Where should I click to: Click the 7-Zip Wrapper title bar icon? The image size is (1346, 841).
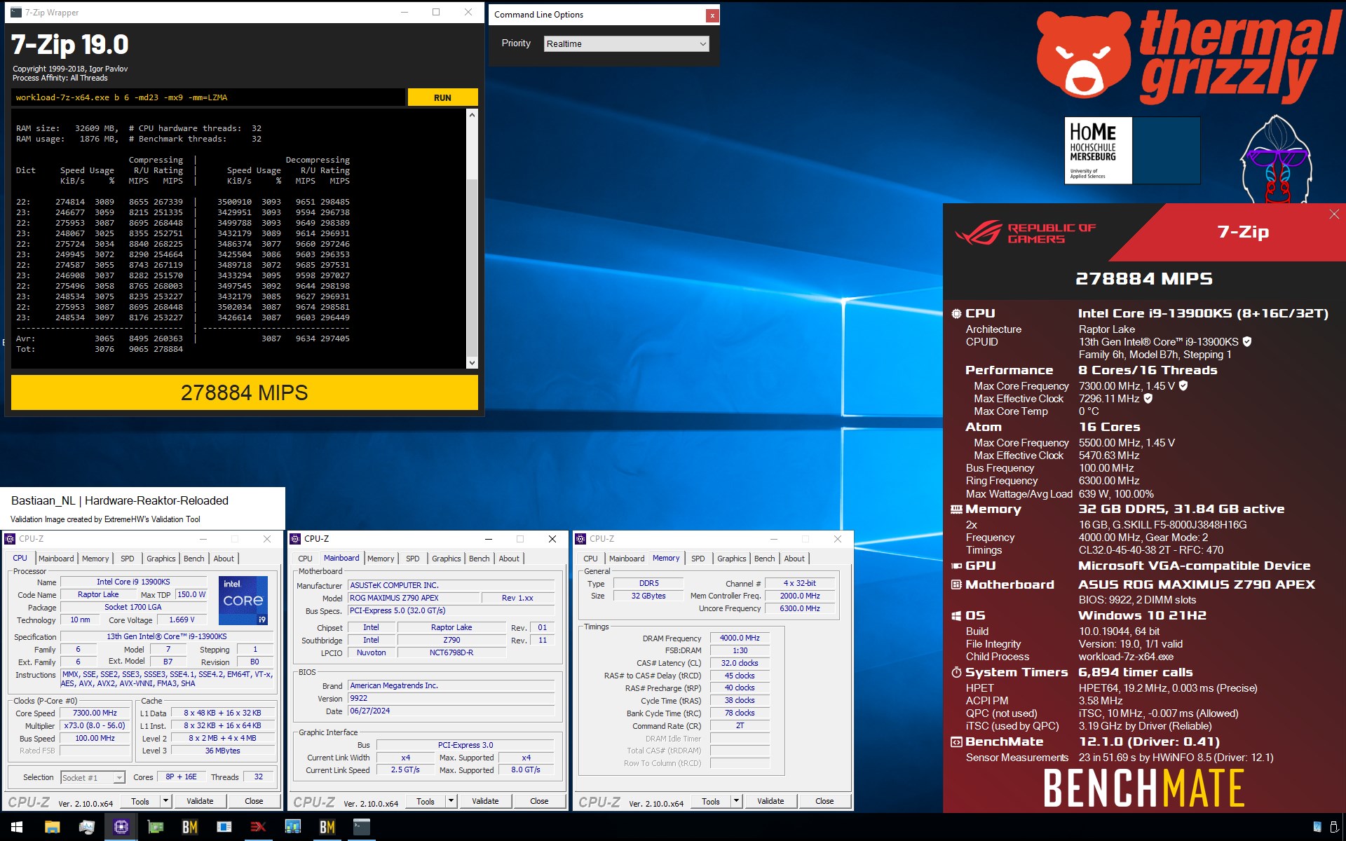click(x=16, y=13)
